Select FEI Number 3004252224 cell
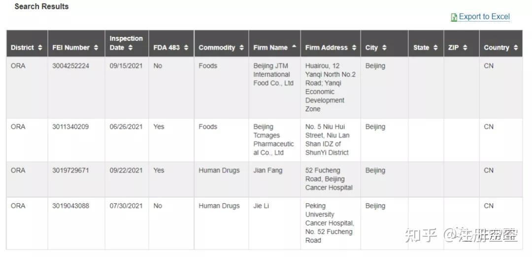The width and height of the screenshot is (532, 257). tap(71, 66)
